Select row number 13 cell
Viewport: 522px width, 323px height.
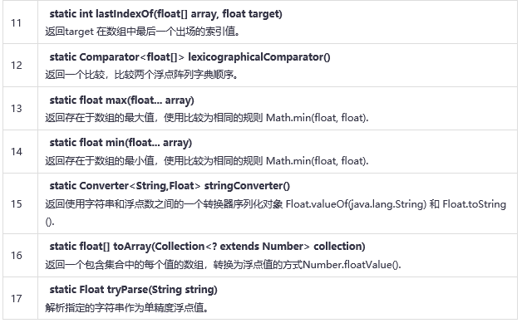coord(20,109)
